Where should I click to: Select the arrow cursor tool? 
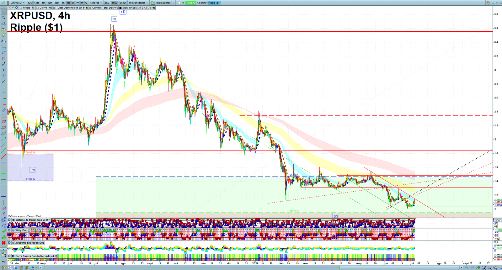pos(4,12)
